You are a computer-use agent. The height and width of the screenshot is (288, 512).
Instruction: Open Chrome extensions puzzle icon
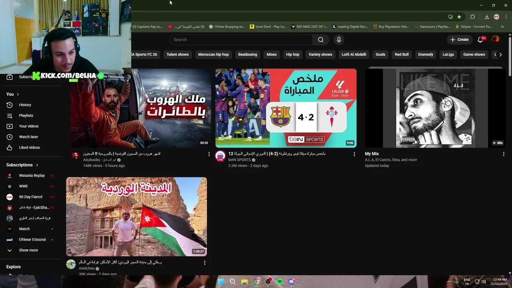point(472,17)
